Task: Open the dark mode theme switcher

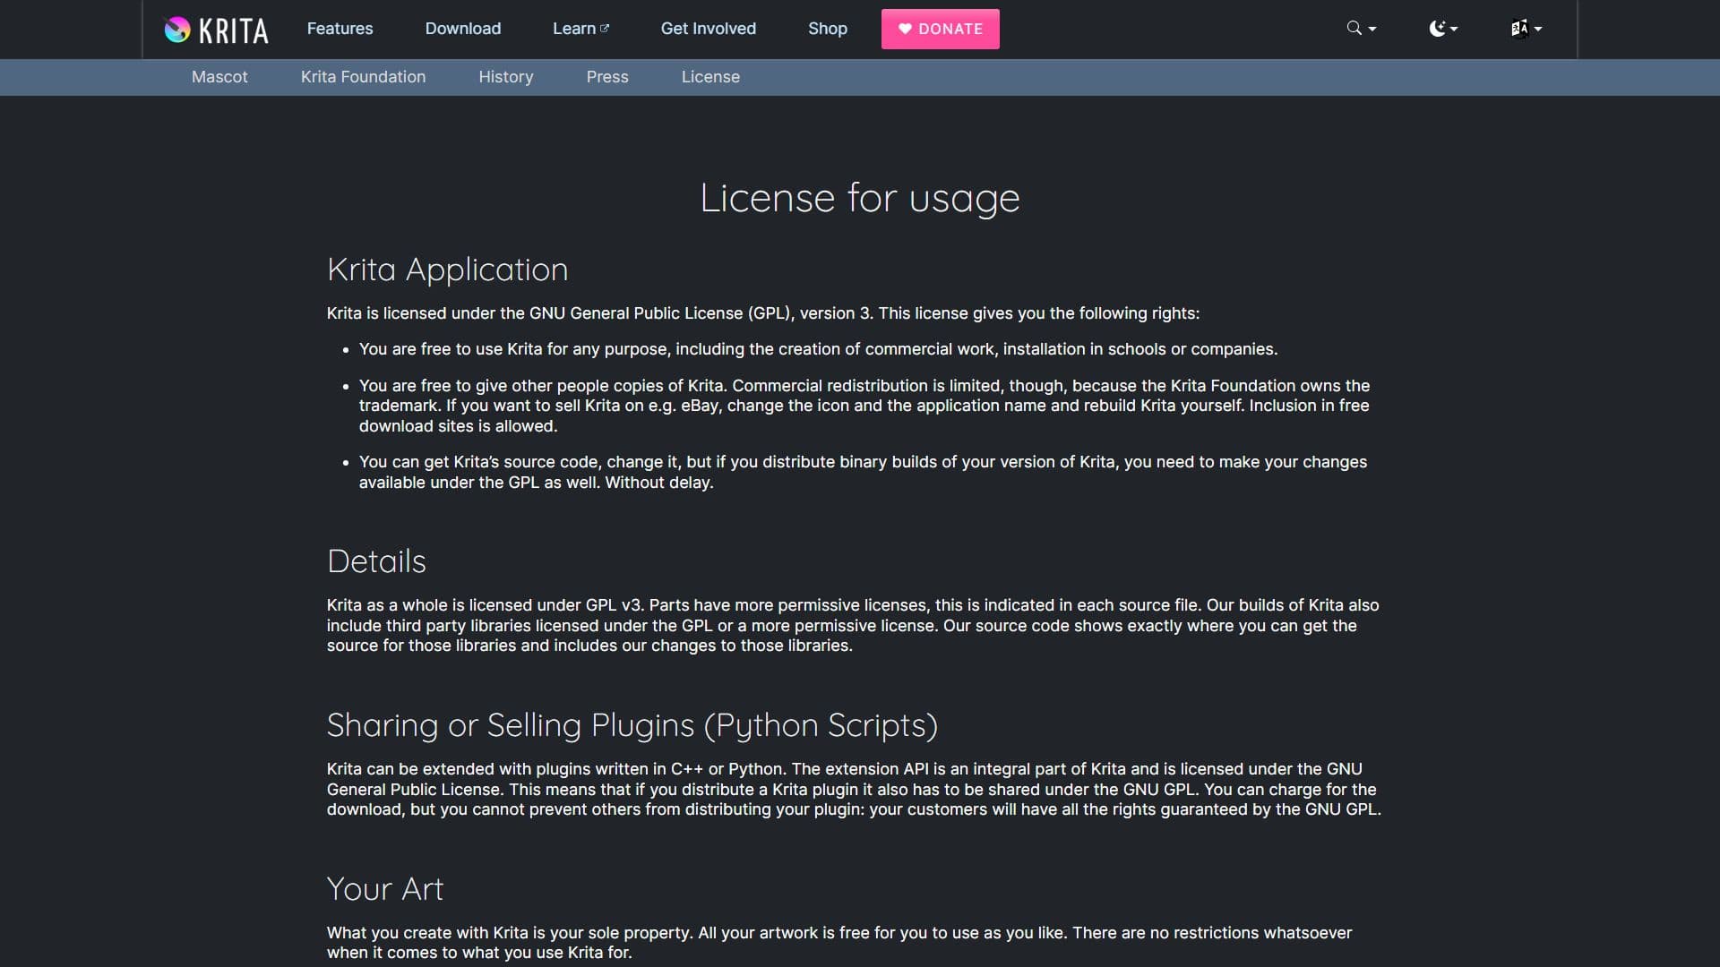Action: tap(1436, 29)
